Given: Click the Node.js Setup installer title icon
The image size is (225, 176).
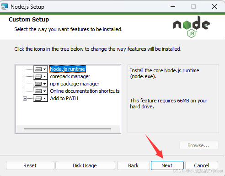Looking at the screenshot, I should click(4, 6).
